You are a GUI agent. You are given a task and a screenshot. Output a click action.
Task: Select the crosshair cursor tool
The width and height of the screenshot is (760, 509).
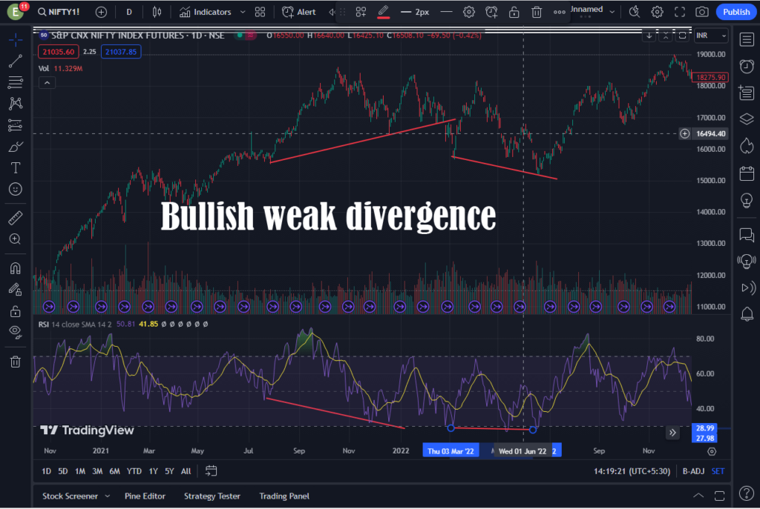[16, 40]
